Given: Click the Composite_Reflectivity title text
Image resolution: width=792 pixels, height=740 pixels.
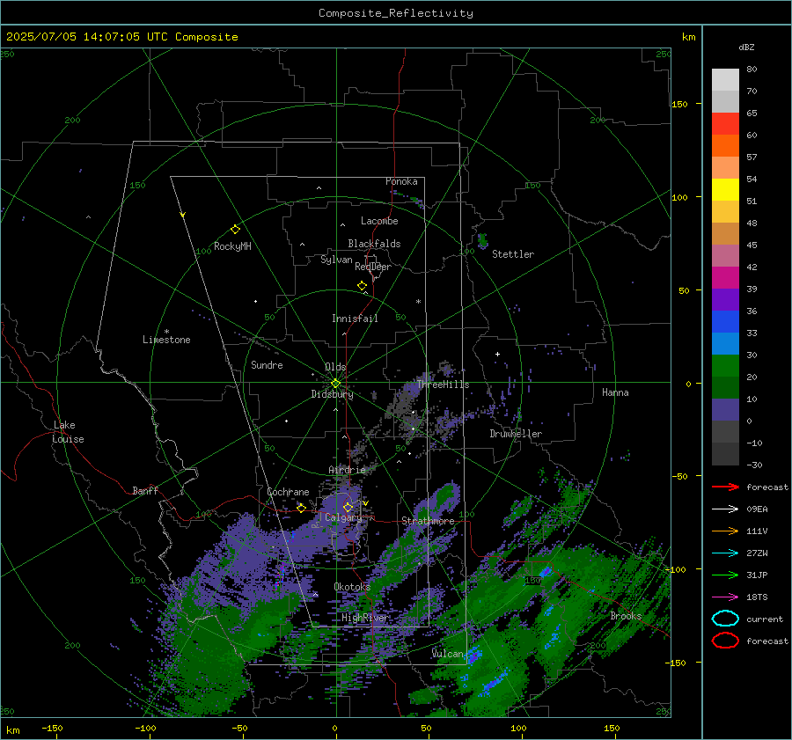Looking at the screenshot, I should click(396, 13).
